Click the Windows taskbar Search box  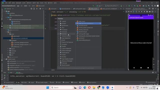[x=62, y=87]
